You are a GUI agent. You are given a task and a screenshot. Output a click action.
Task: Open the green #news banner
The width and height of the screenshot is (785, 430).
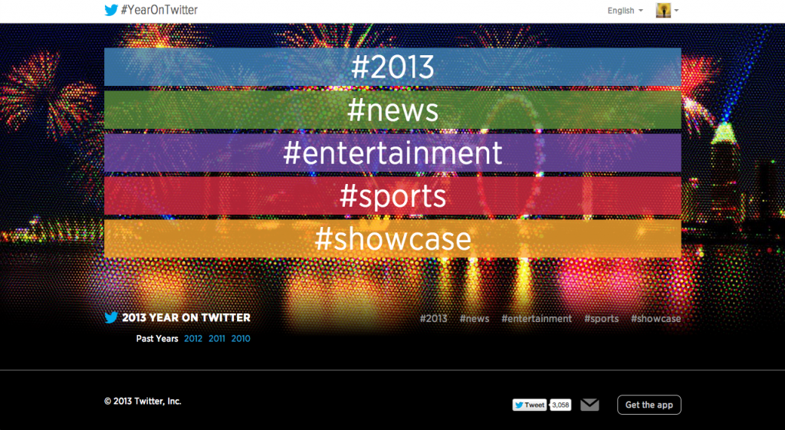392,110
